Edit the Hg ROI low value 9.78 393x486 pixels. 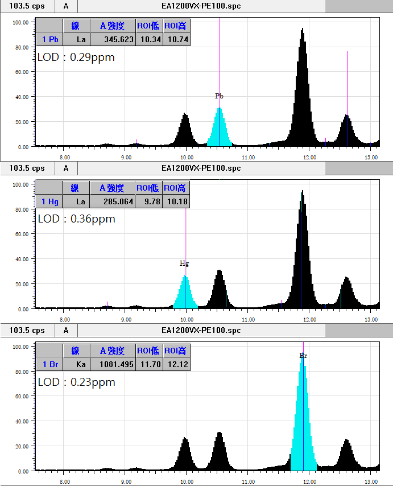[x=149, y=201]
